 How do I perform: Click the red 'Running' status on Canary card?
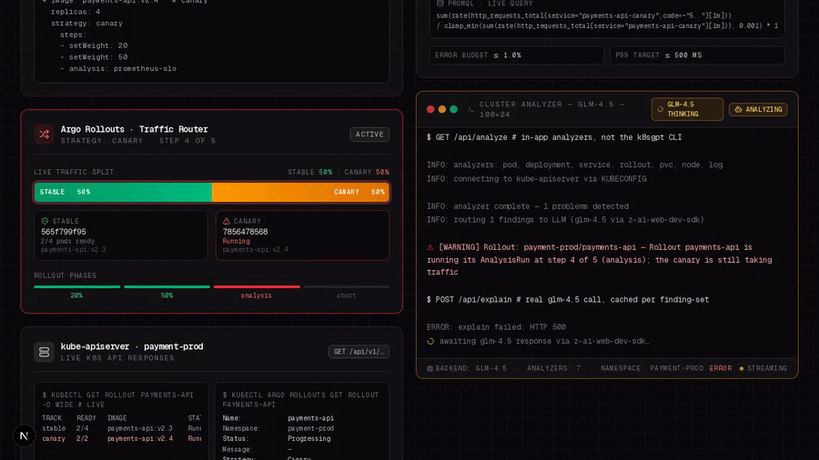tap(236, 241)
